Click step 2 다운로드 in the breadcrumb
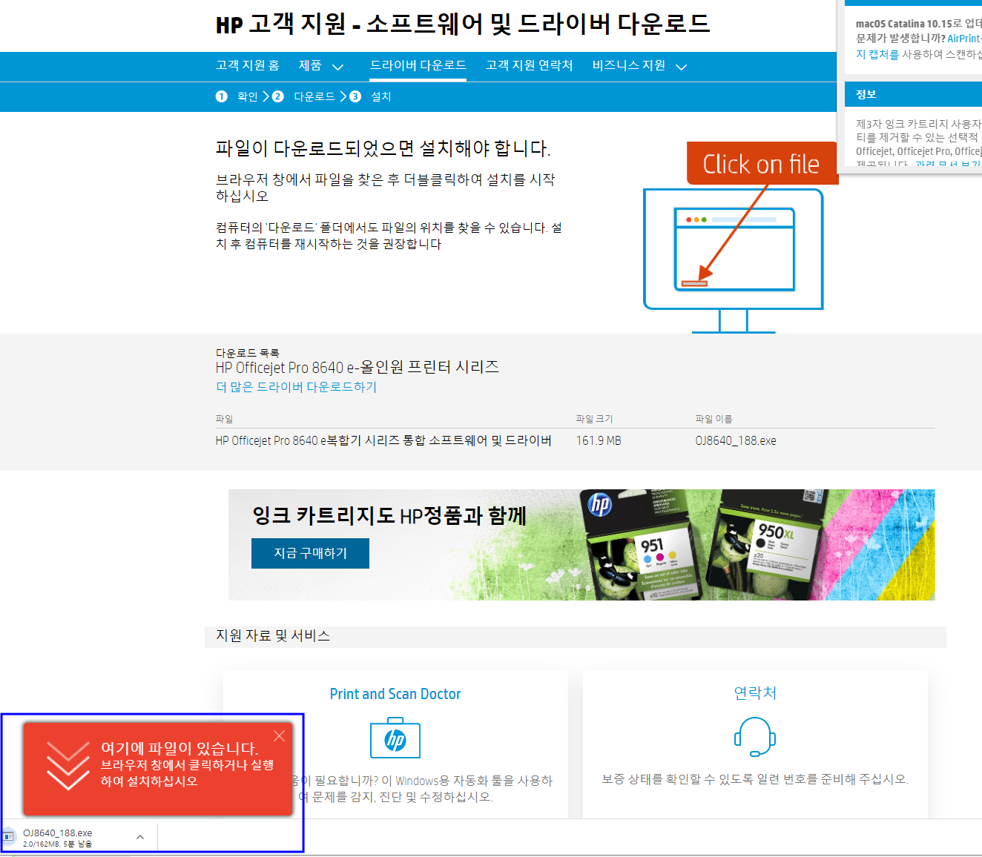982x857 pixels. pos(303,96)
